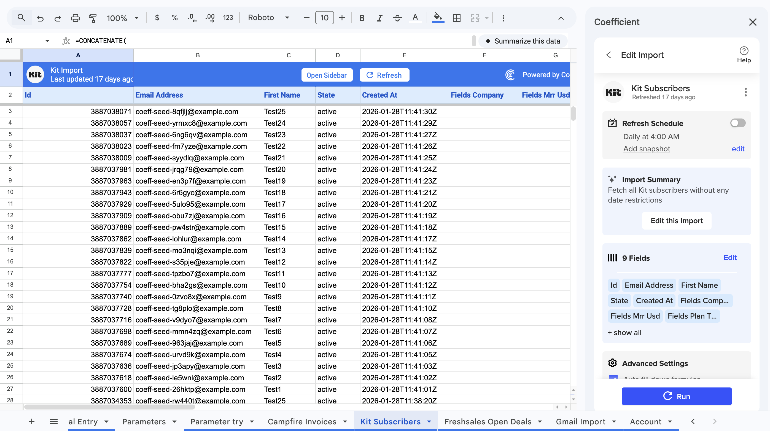This screenshot has height=431, width=770.
Task: Open the Roboto font dropdown
Action: (268, 18)
